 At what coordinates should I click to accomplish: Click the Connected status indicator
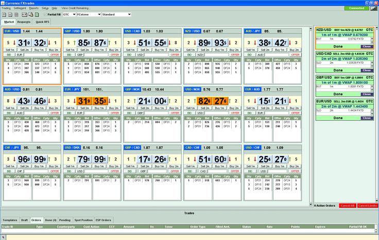(357, 8)
